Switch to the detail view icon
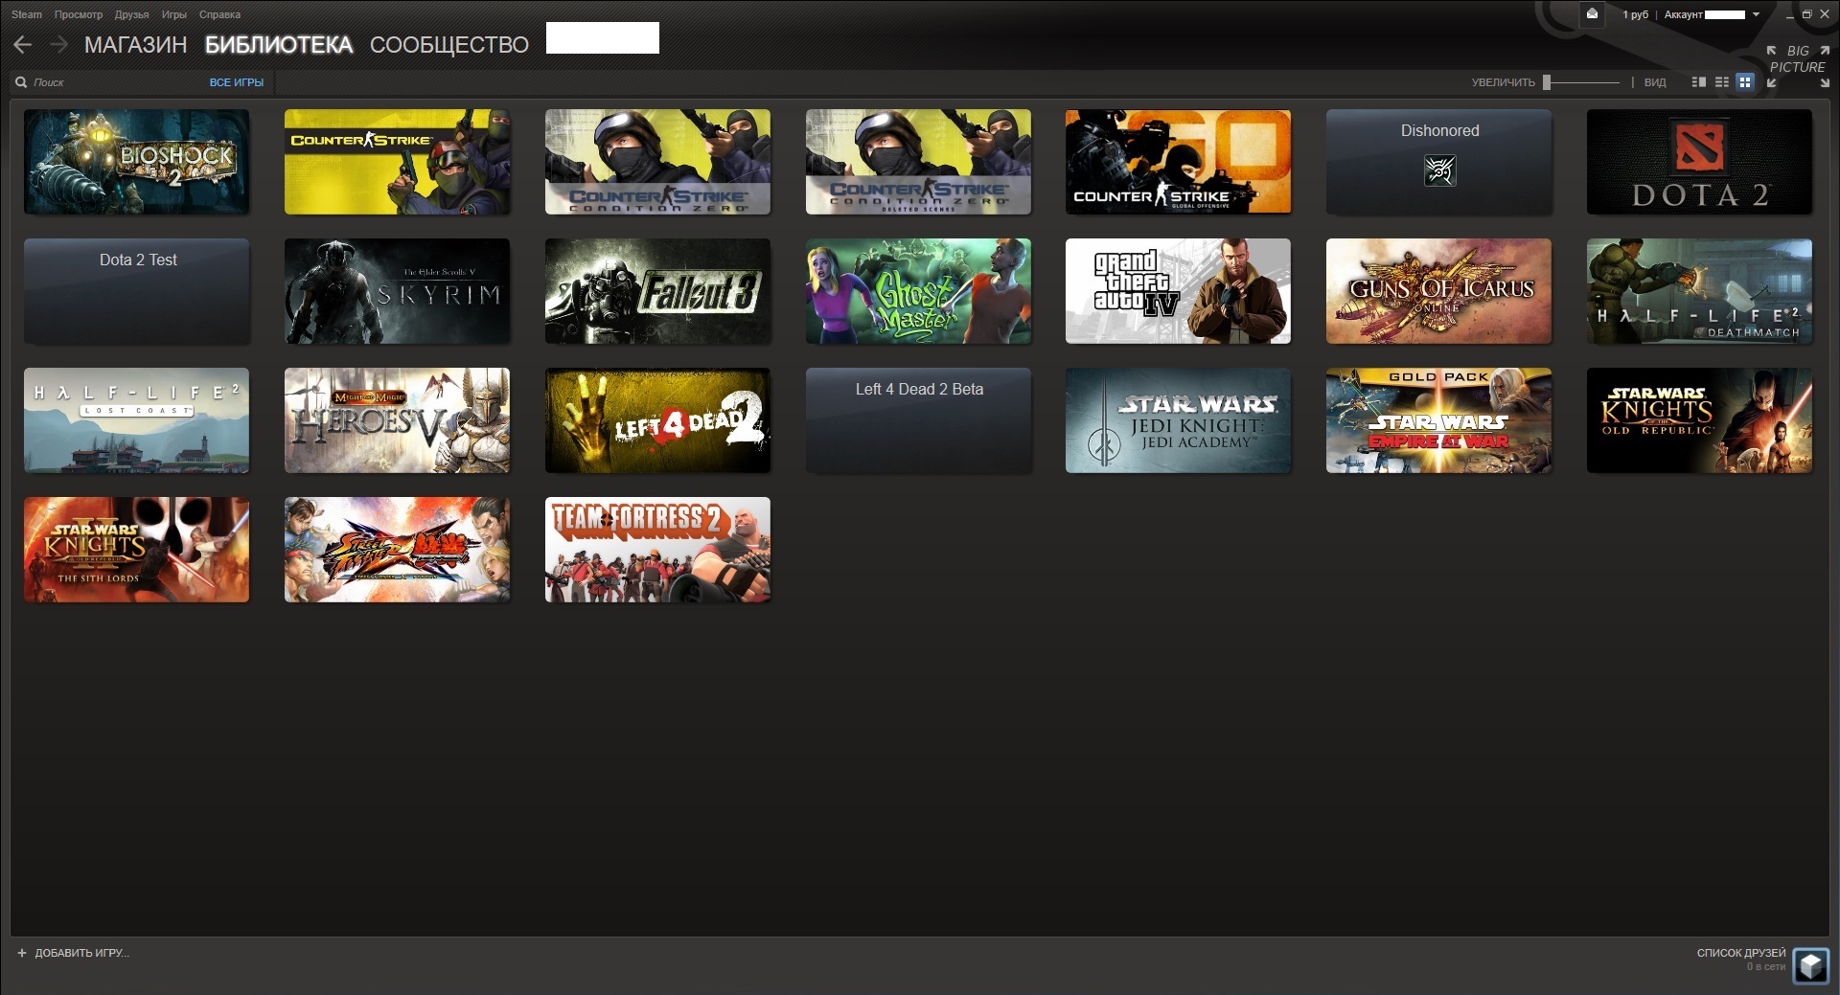 pyautogui.click(x=1699, y=82)
